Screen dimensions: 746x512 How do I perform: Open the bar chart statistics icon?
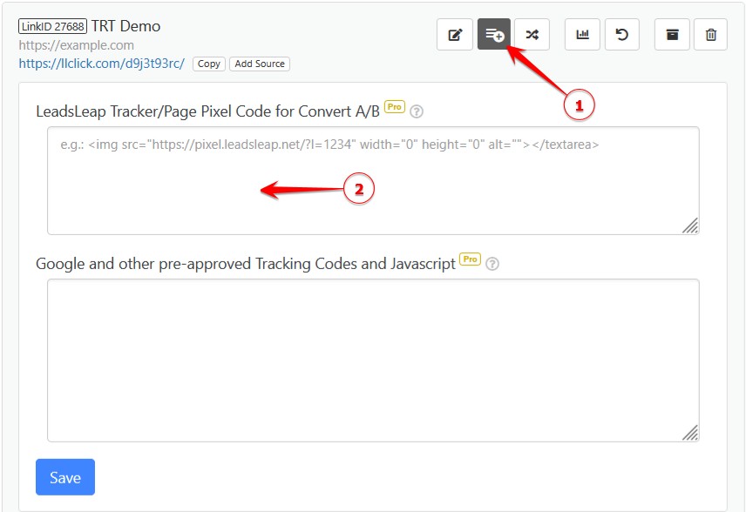[582, 34]
